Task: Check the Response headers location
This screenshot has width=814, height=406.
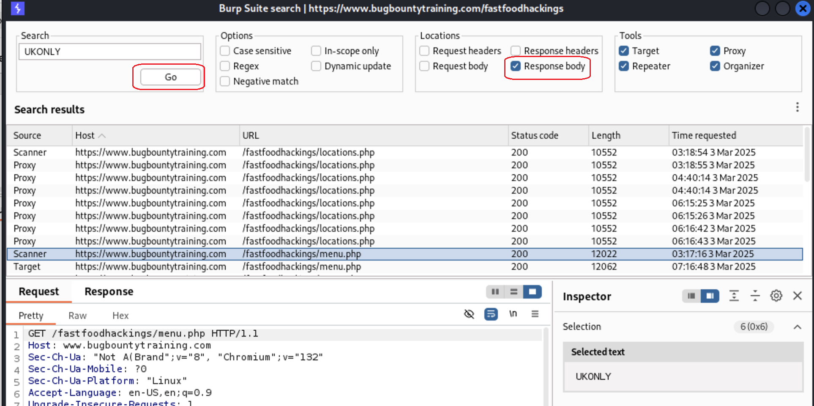Action: coord(516,51)
